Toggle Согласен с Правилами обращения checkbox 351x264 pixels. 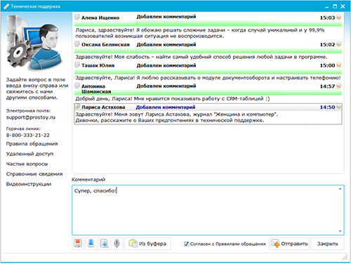186,244
